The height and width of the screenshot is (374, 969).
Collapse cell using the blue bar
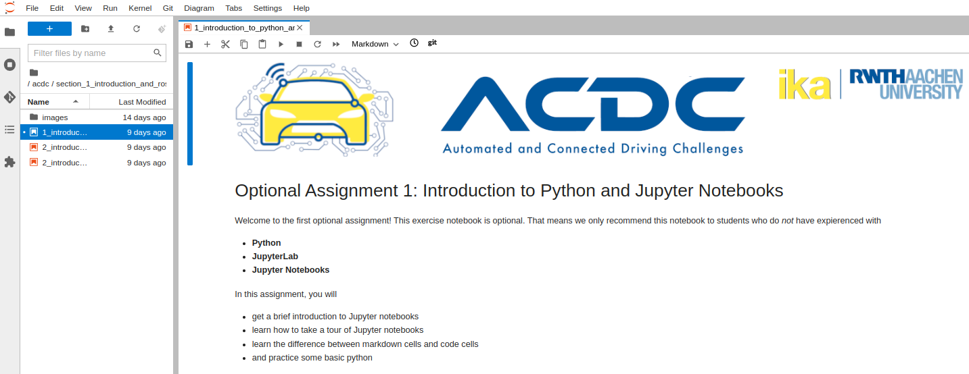190,113
